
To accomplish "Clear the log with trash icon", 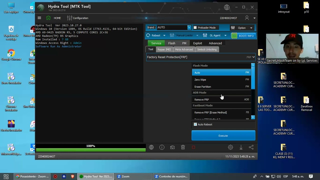I will (x=183, y=147).
